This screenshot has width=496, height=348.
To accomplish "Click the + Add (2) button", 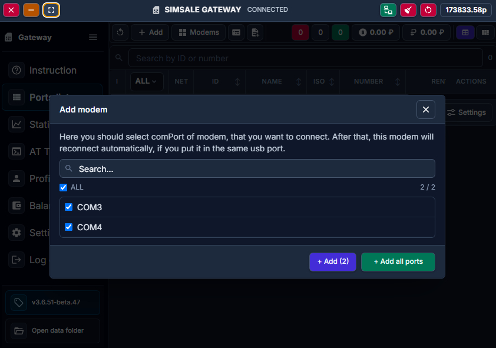I will (333, 261).
